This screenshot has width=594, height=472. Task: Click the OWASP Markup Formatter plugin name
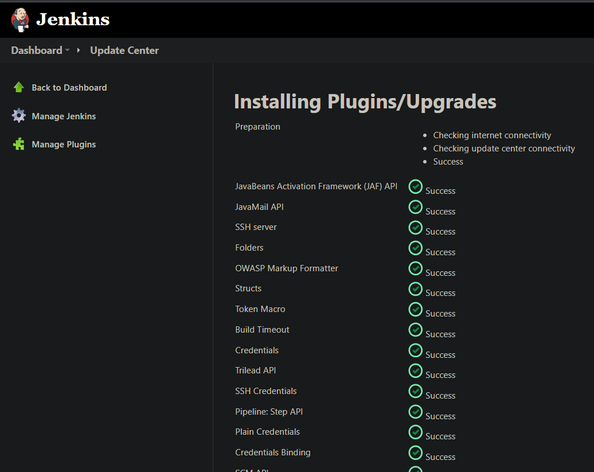pos(287,268)
